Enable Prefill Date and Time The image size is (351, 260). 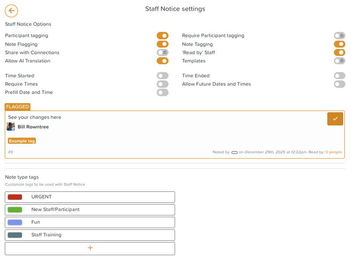(162, 92)
